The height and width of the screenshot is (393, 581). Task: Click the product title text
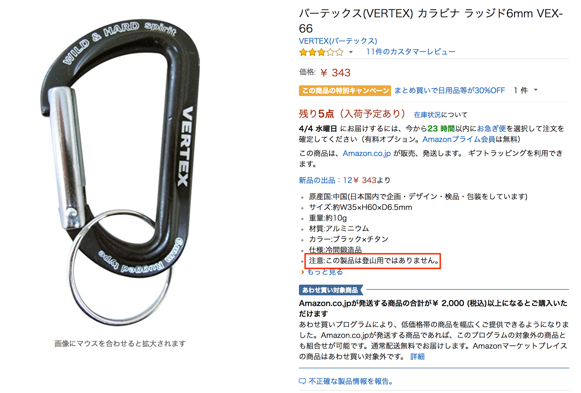pos(431,21)
